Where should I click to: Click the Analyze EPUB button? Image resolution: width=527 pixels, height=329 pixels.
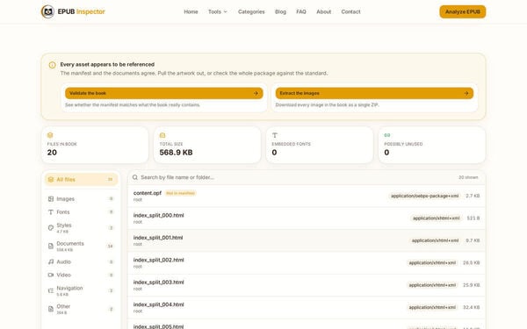463,11
